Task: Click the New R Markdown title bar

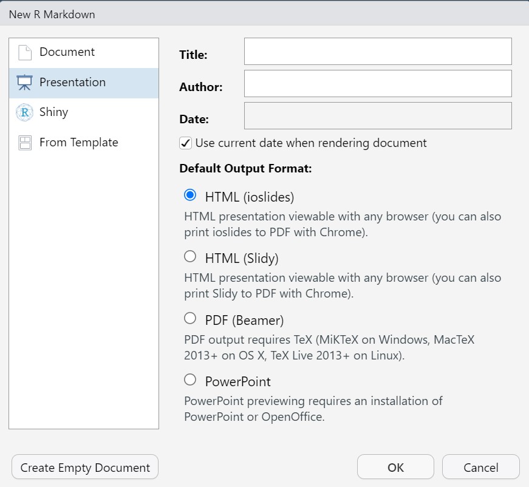Action: tap(265, 14)
